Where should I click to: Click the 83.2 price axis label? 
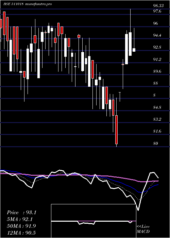click(x=157, y=119)
